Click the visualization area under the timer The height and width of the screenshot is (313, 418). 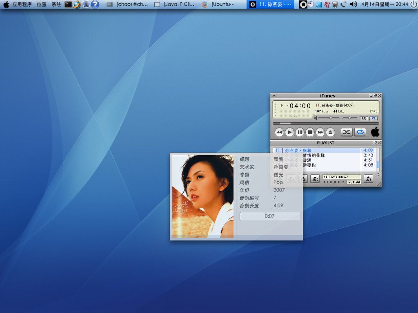(x=295, y=114)
